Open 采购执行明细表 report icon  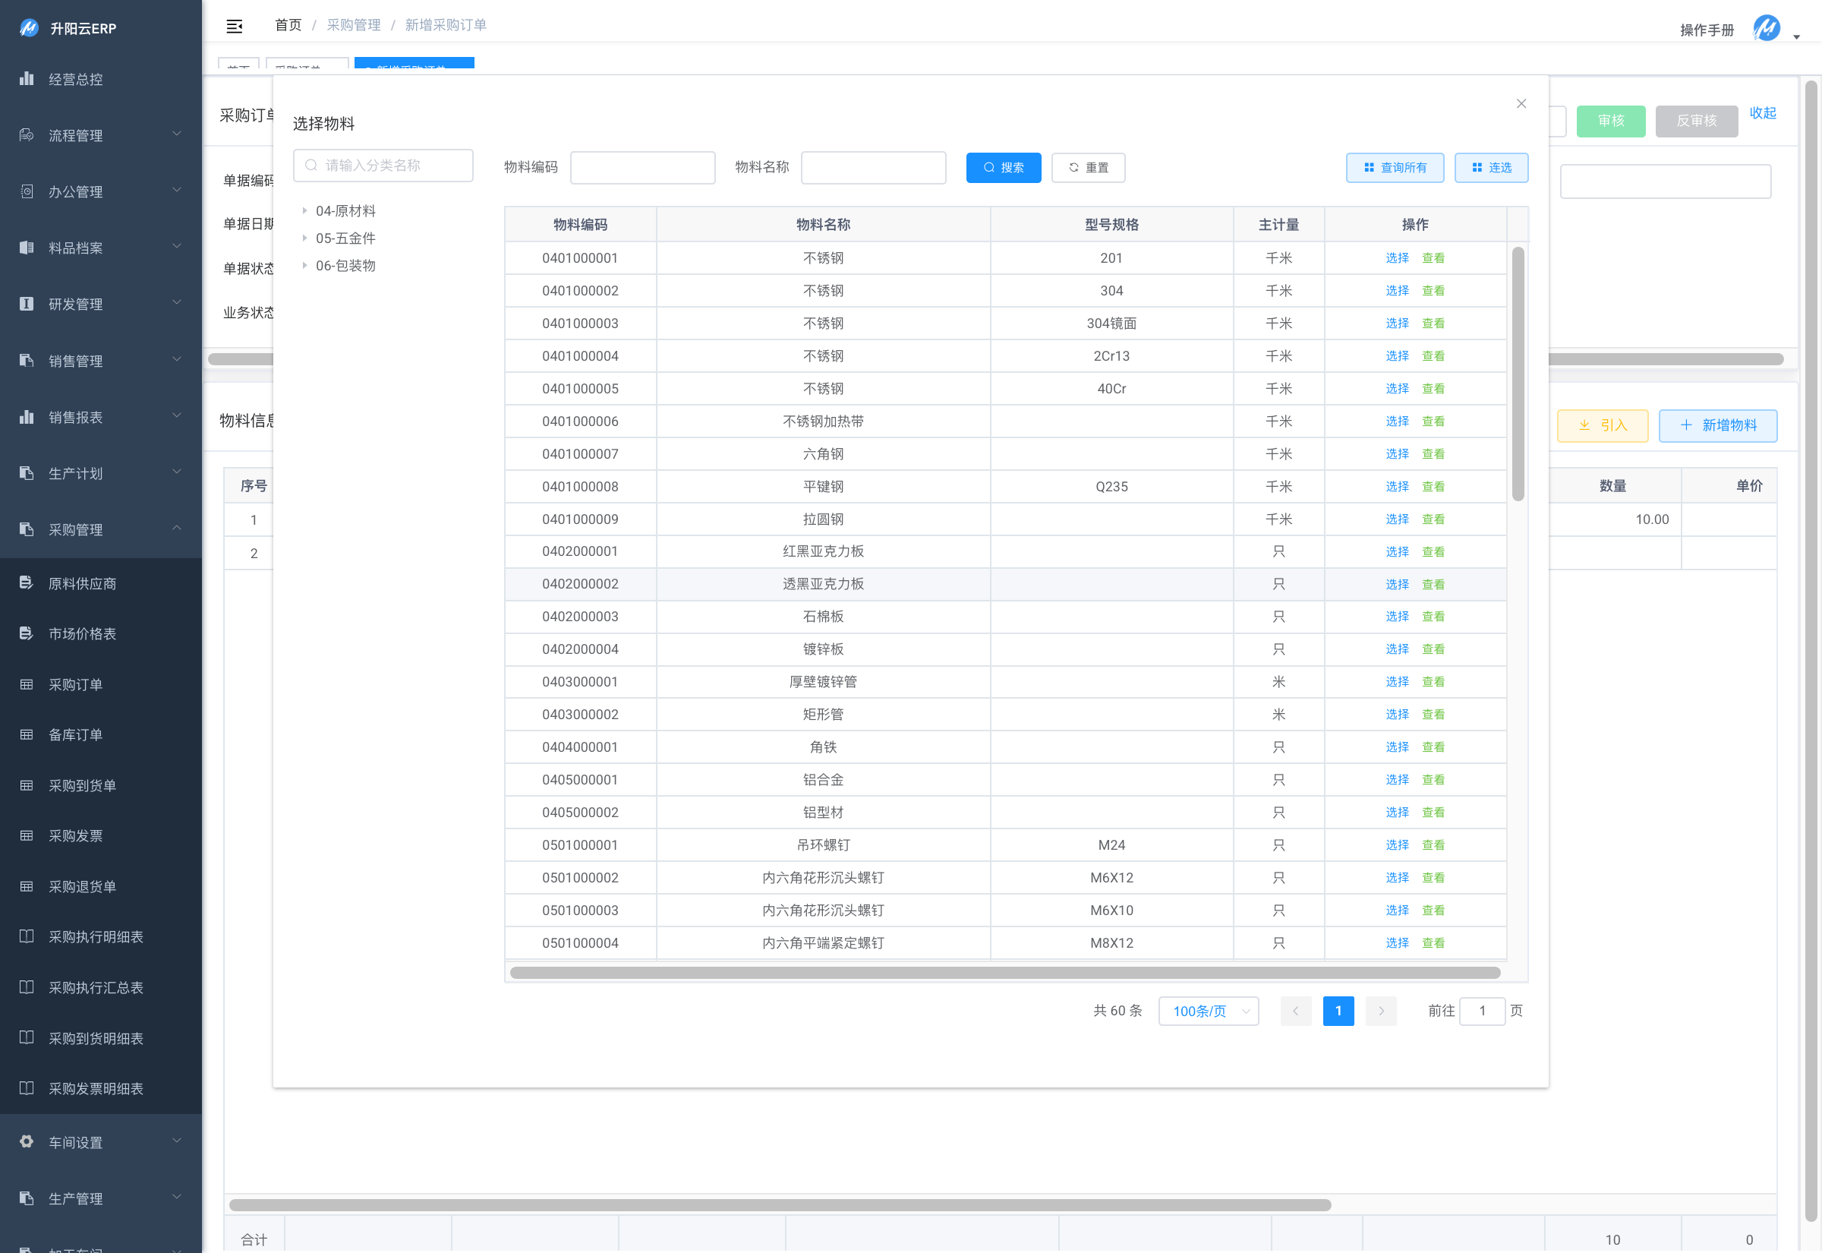(x=27, y=936)
